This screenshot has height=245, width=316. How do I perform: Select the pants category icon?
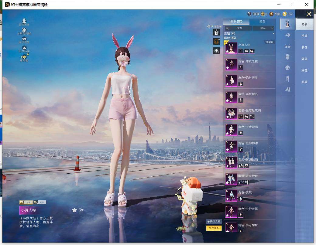point(287,79)
